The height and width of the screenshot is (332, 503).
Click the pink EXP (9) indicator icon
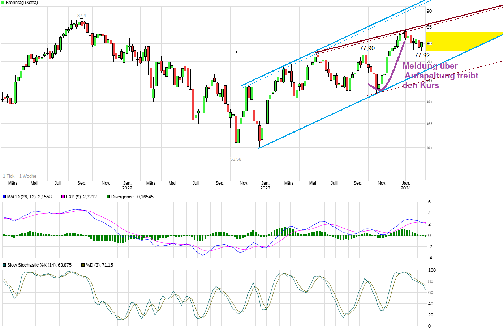coord(63,197)
